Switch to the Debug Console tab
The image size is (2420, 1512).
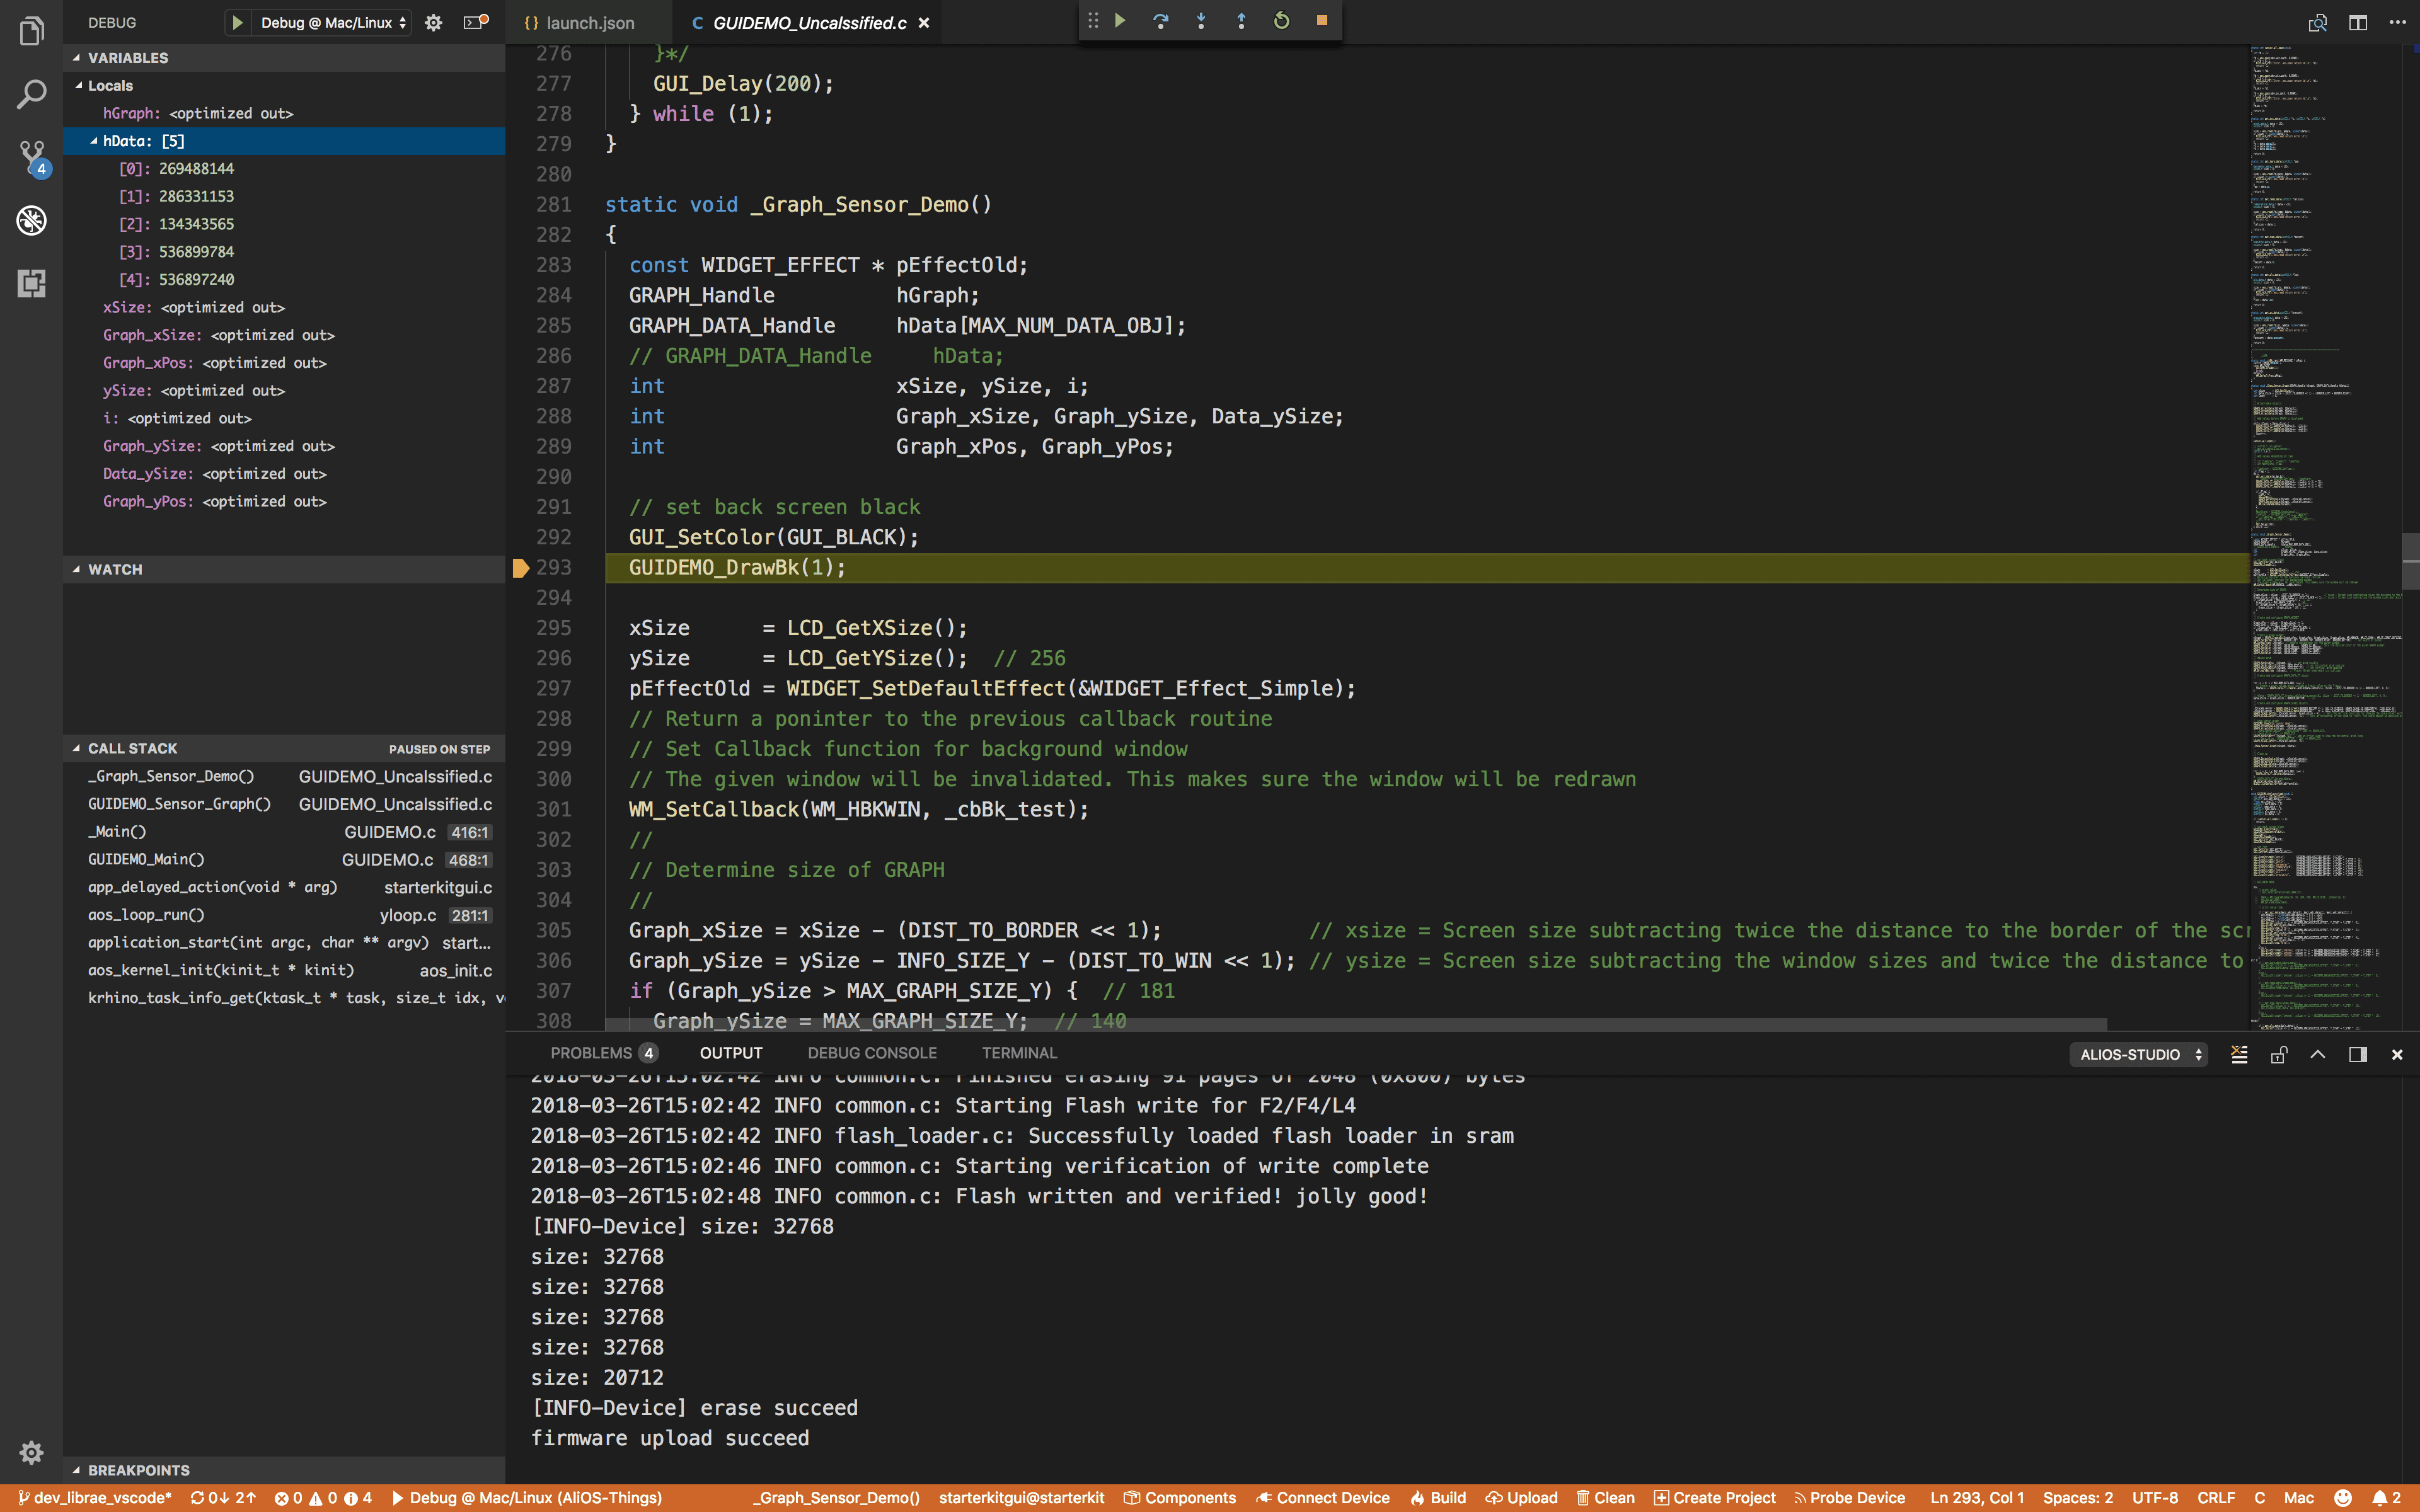[871, 1053]
